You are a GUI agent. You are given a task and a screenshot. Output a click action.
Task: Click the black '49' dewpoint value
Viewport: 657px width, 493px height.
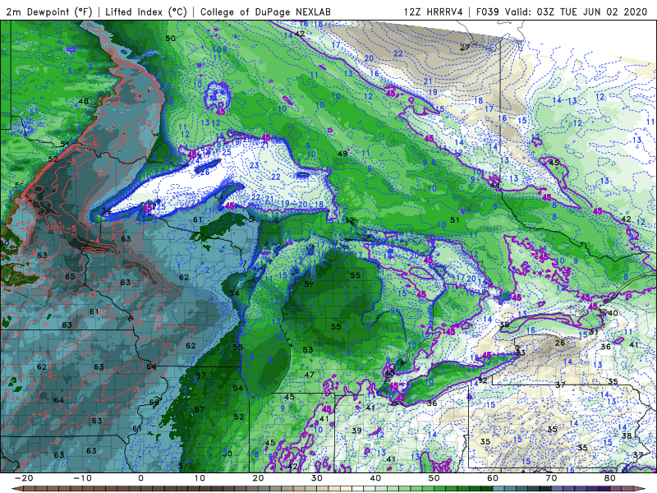tap(342, 154)
